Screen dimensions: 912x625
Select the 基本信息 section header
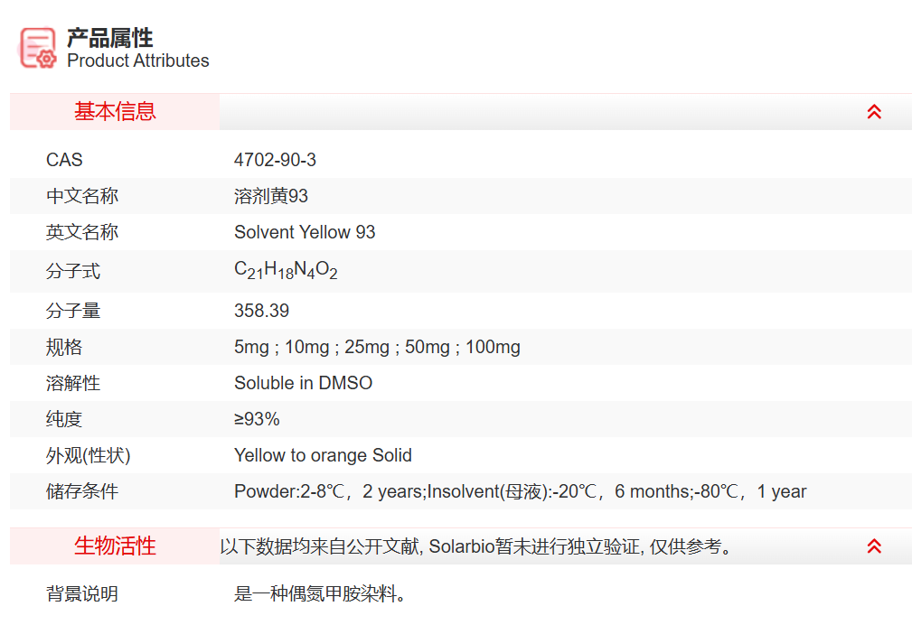115,112
